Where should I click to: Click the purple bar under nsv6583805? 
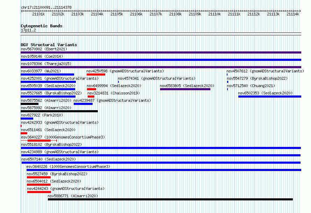[185, 89]
